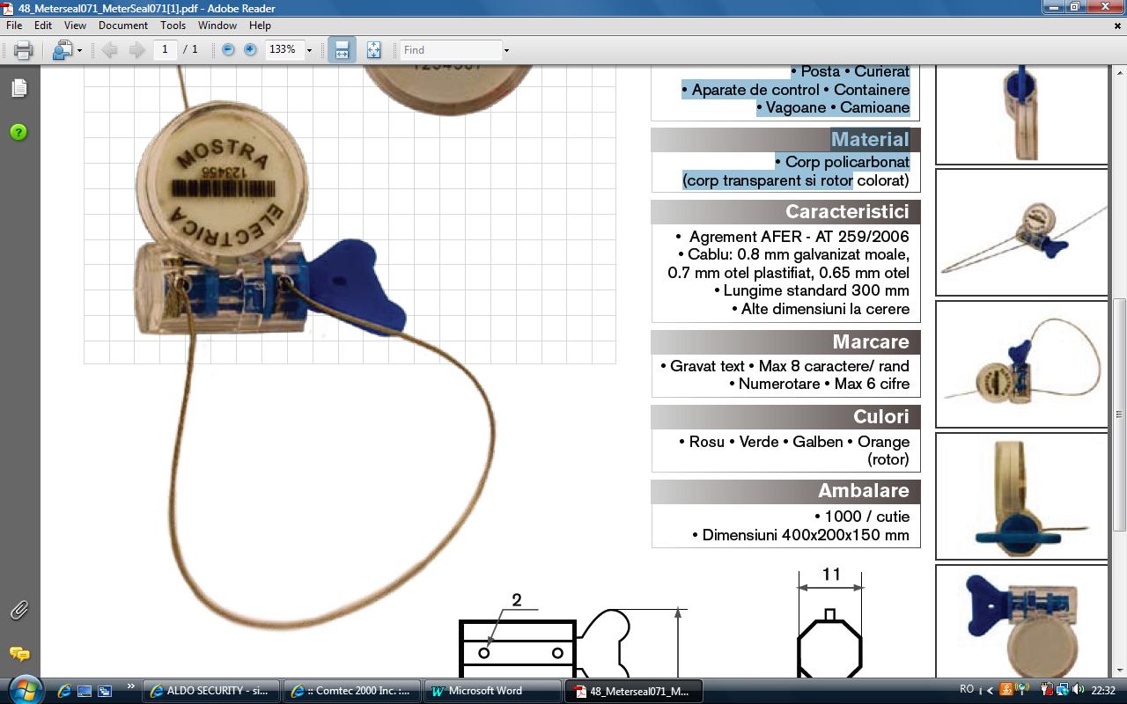This screenshot has width=1127, height=704.
Task: Click the Show Desktop quick launch icon
Action: pos(85,691)
